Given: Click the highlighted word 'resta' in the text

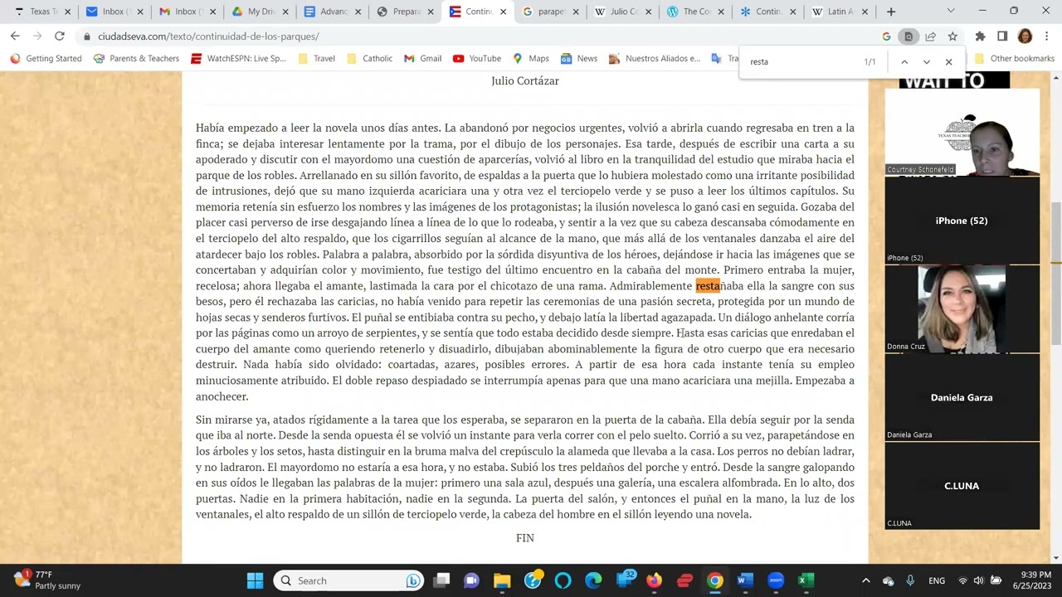Looking at the screenshot, I should pyautogui.click(x=708, y=286).
